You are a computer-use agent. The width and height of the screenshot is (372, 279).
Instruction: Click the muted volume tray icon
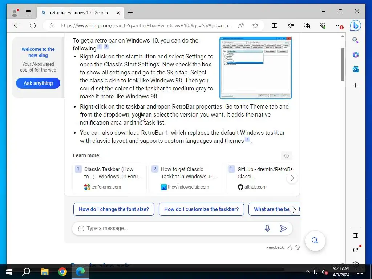pyautogui.click(x=325, y=272)
